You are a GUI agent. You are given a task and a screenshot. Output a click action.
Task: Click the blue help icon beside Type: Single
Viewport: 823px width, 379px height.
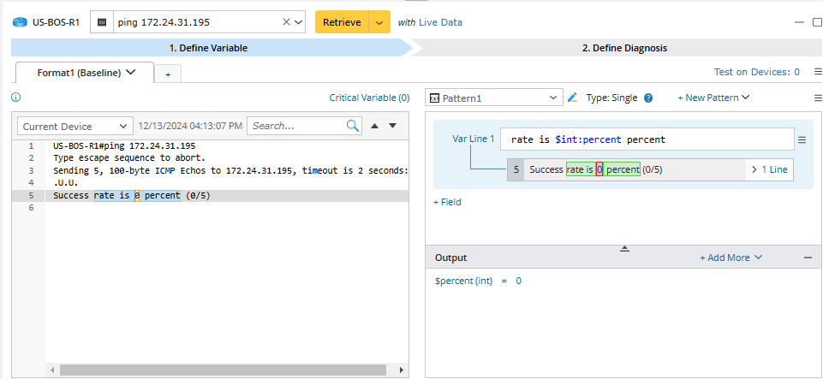[x=648, y=98]
